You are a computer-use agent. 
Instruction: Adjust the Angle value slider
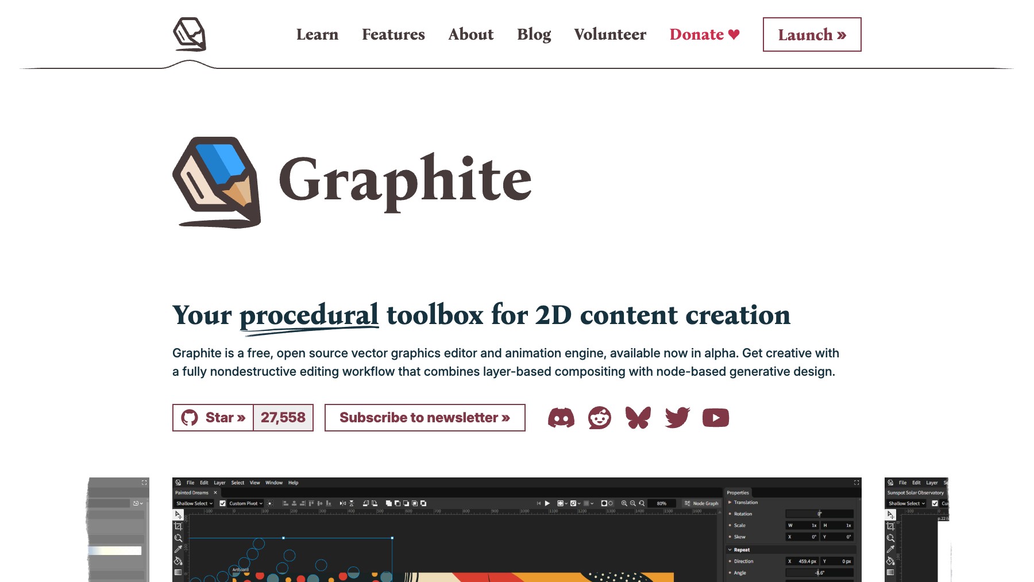point(820,573)
